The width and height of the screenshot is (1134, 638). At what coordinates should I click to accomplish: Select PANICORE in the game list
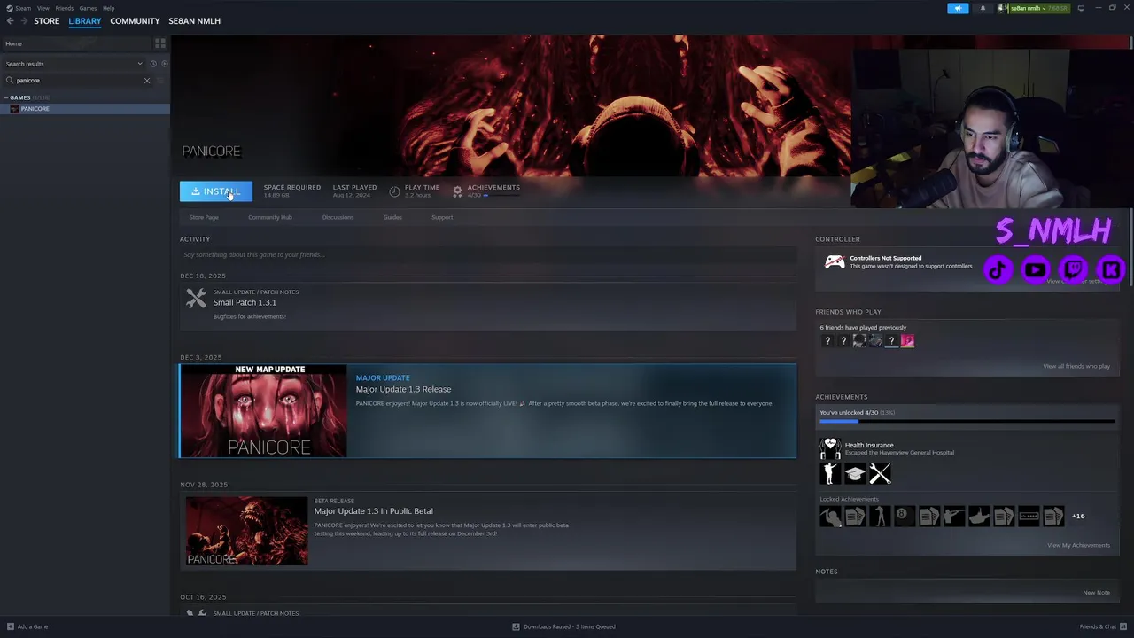pos(85,109)
